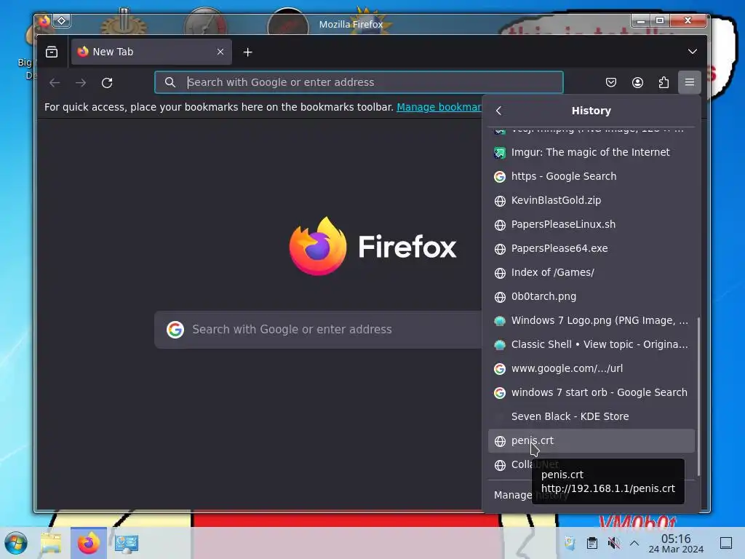Open Classic Shell View topic history entry
The width and height of the screenshot is (745, 559).
pos(591,344)
